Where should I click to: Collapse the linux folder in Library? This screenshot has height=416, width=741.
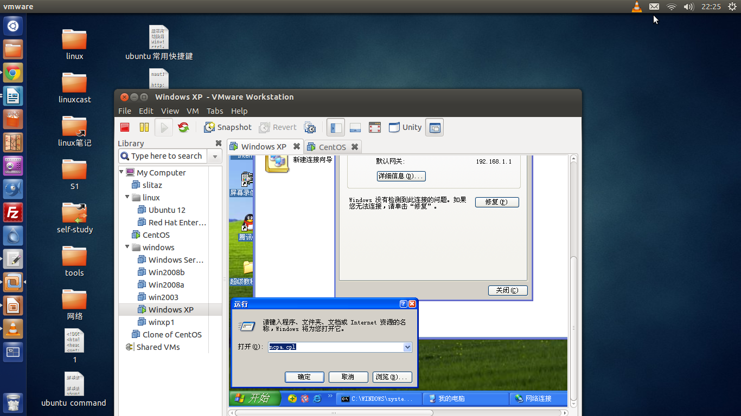(128, 197)
